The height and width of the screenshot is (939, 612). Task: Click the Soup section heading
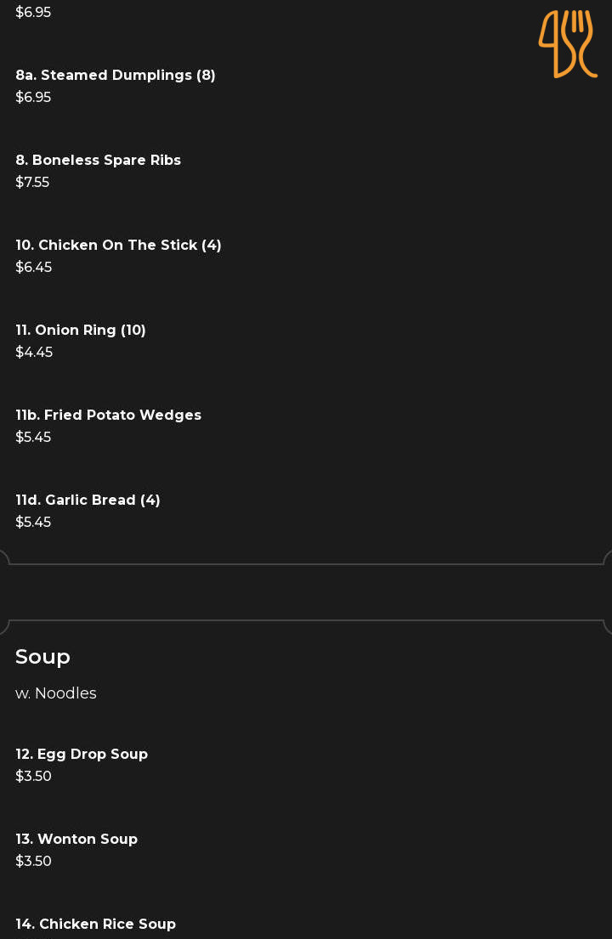pyautogui.click(x=42, y=657)
